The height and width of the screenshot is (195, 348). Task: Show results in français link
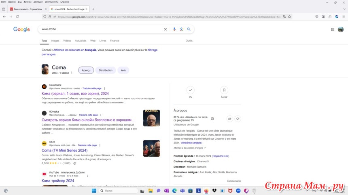pyautogui.click(x=75, y=50)
